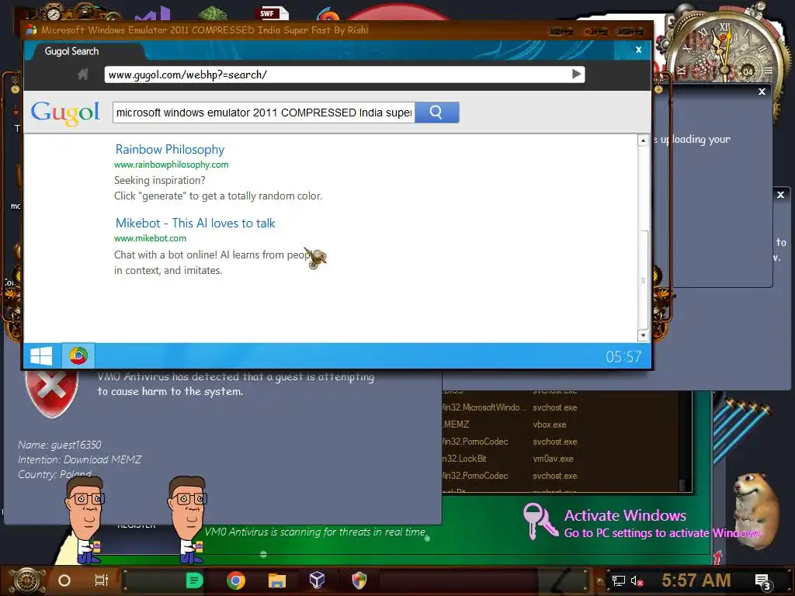
Task: Click the 05:57 clock in the emulator taskbar
Action: coord(623,357)
